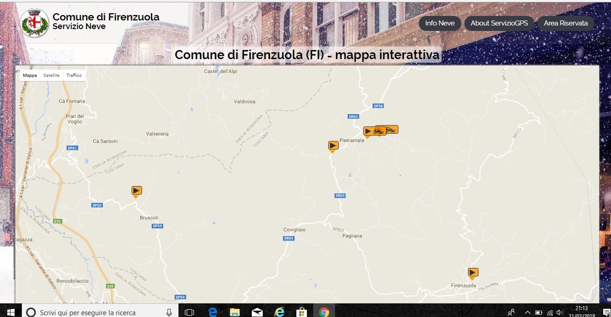Open the Info Neve menu
The width and height of the screenshot is (611, 317).
pyautogui.click(x=439, y=23)
